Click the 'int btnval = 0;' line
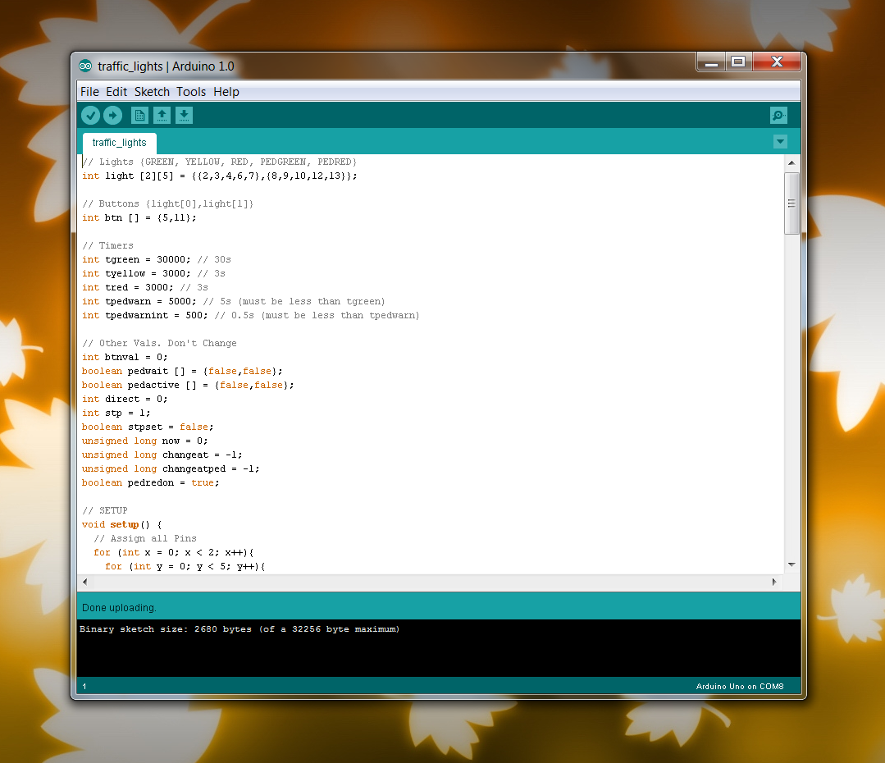The image size is (885, 763). (x=125, y=357)
